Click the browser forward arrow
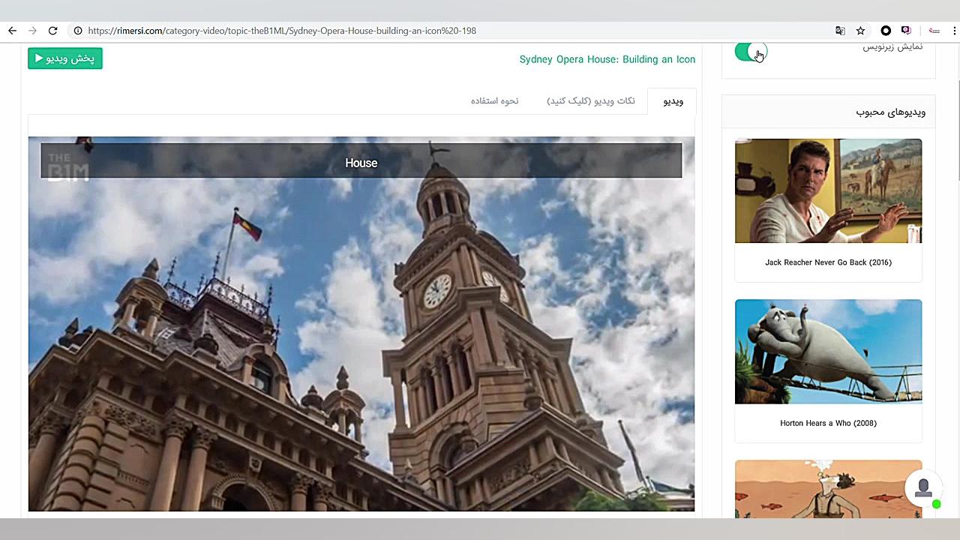This screenshot has height=540, width=960. coord(32,31)
